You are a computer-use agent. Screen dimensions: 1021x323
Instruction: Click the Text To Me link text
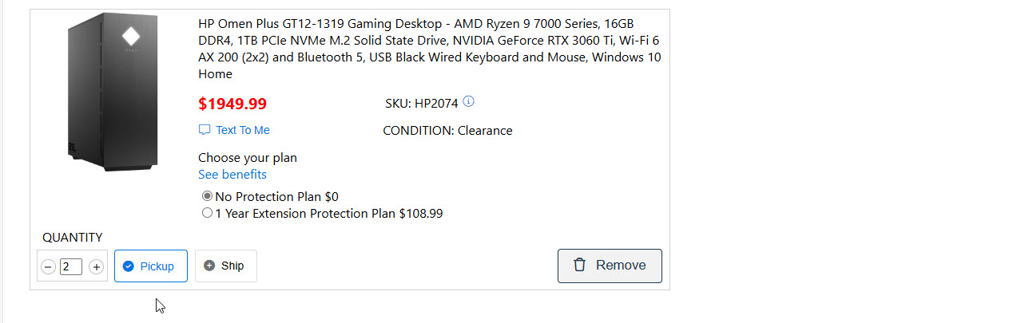[243, 130]
